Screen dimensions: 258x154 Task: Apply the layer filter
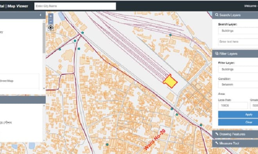[238, 115]
